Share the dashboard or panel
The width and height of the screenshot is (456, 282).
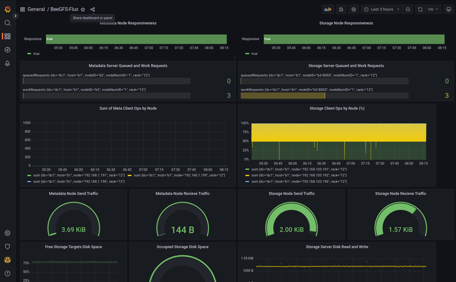coord(93,9)
